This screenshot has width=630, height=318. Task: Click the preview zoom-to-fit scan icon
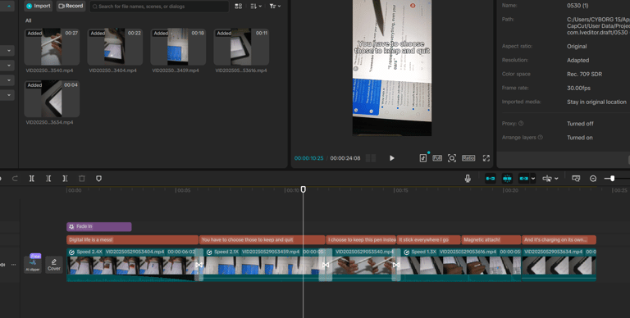[x=452, y=158]
